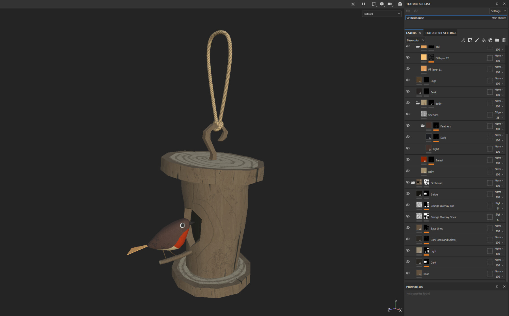Hide the Speckles layer
The width and height of the screenshot is (509, 316).
[407, 114]
